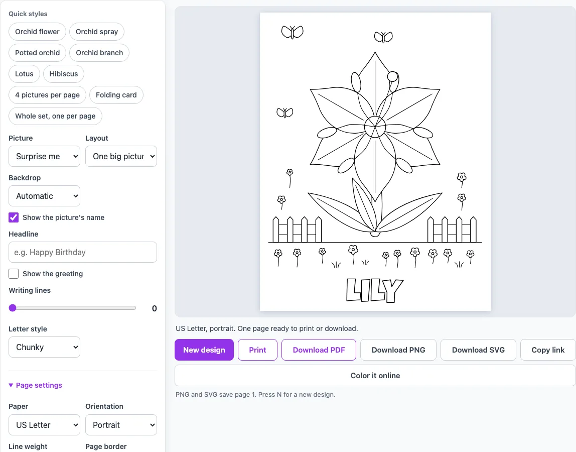Viewport: 576px width, 452px height.
Task: Apply the Folding card style
Action: pos(116,95)
